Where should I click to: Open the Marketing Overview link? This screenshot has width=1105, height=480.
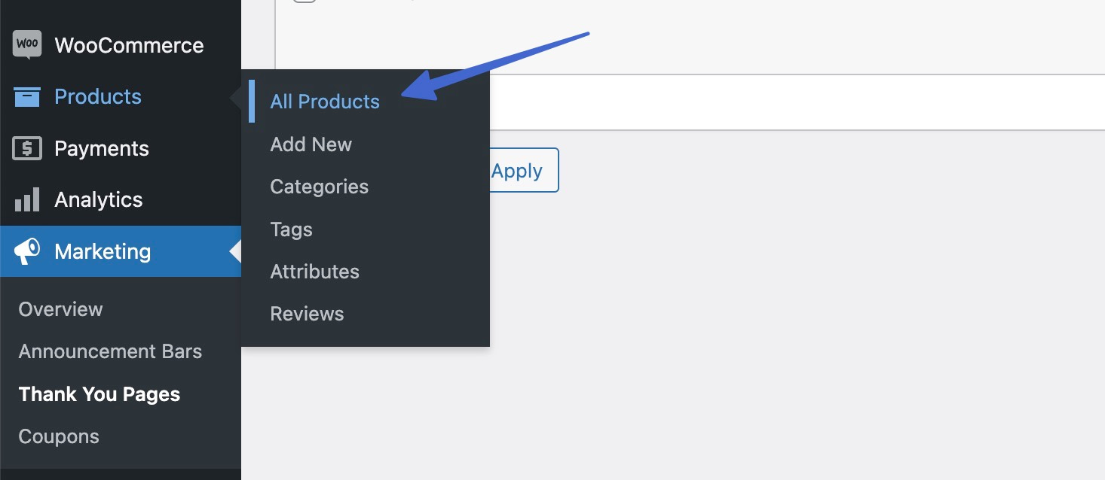tap(61, 309)
